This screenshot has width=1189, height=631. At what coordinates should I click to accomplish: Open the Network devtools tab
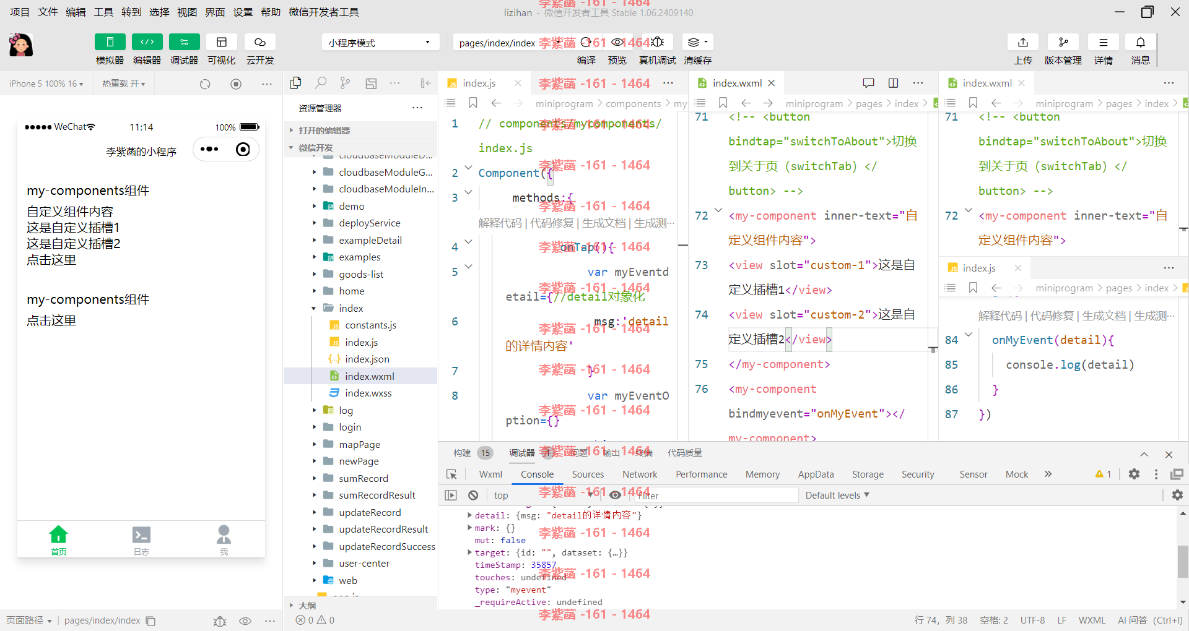[x=640, y=474]
